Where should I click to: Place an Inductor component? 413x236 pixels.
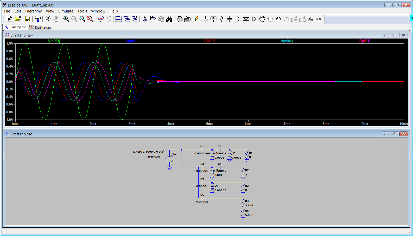(x=238, y=19)
